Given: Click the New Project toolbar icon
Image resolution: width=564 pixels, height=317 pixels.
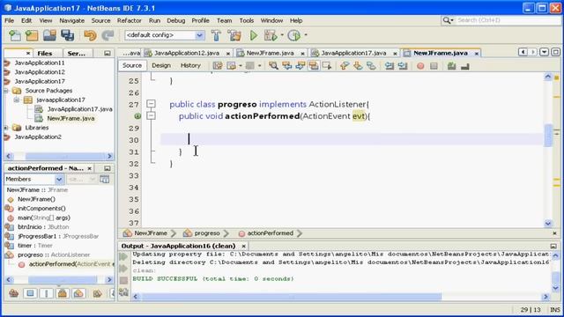Looking at the screenshot, I should [32, 35].
